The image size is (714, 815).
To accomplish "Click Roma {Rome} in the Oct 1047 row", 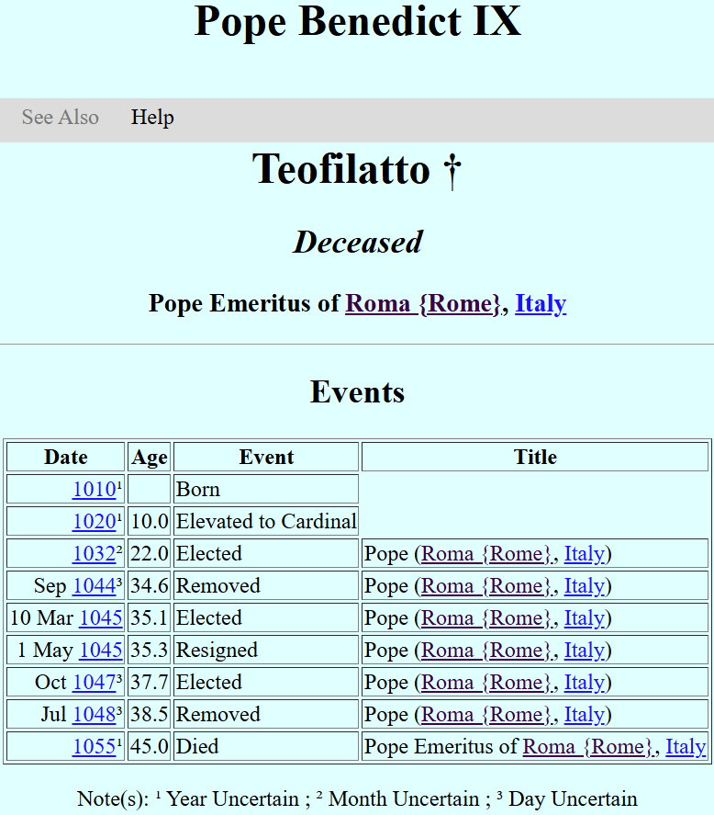I will (485, 683).
